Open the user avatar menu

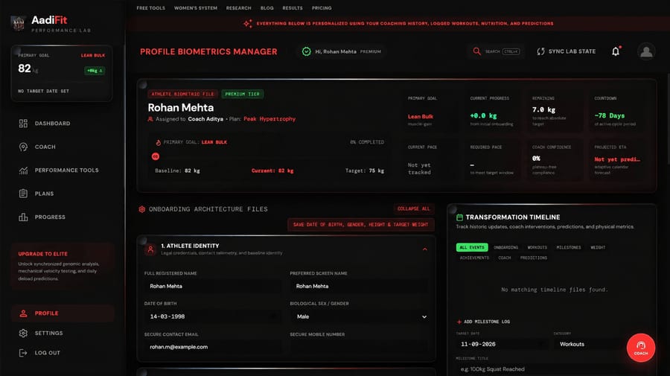[x=646, y=51]
